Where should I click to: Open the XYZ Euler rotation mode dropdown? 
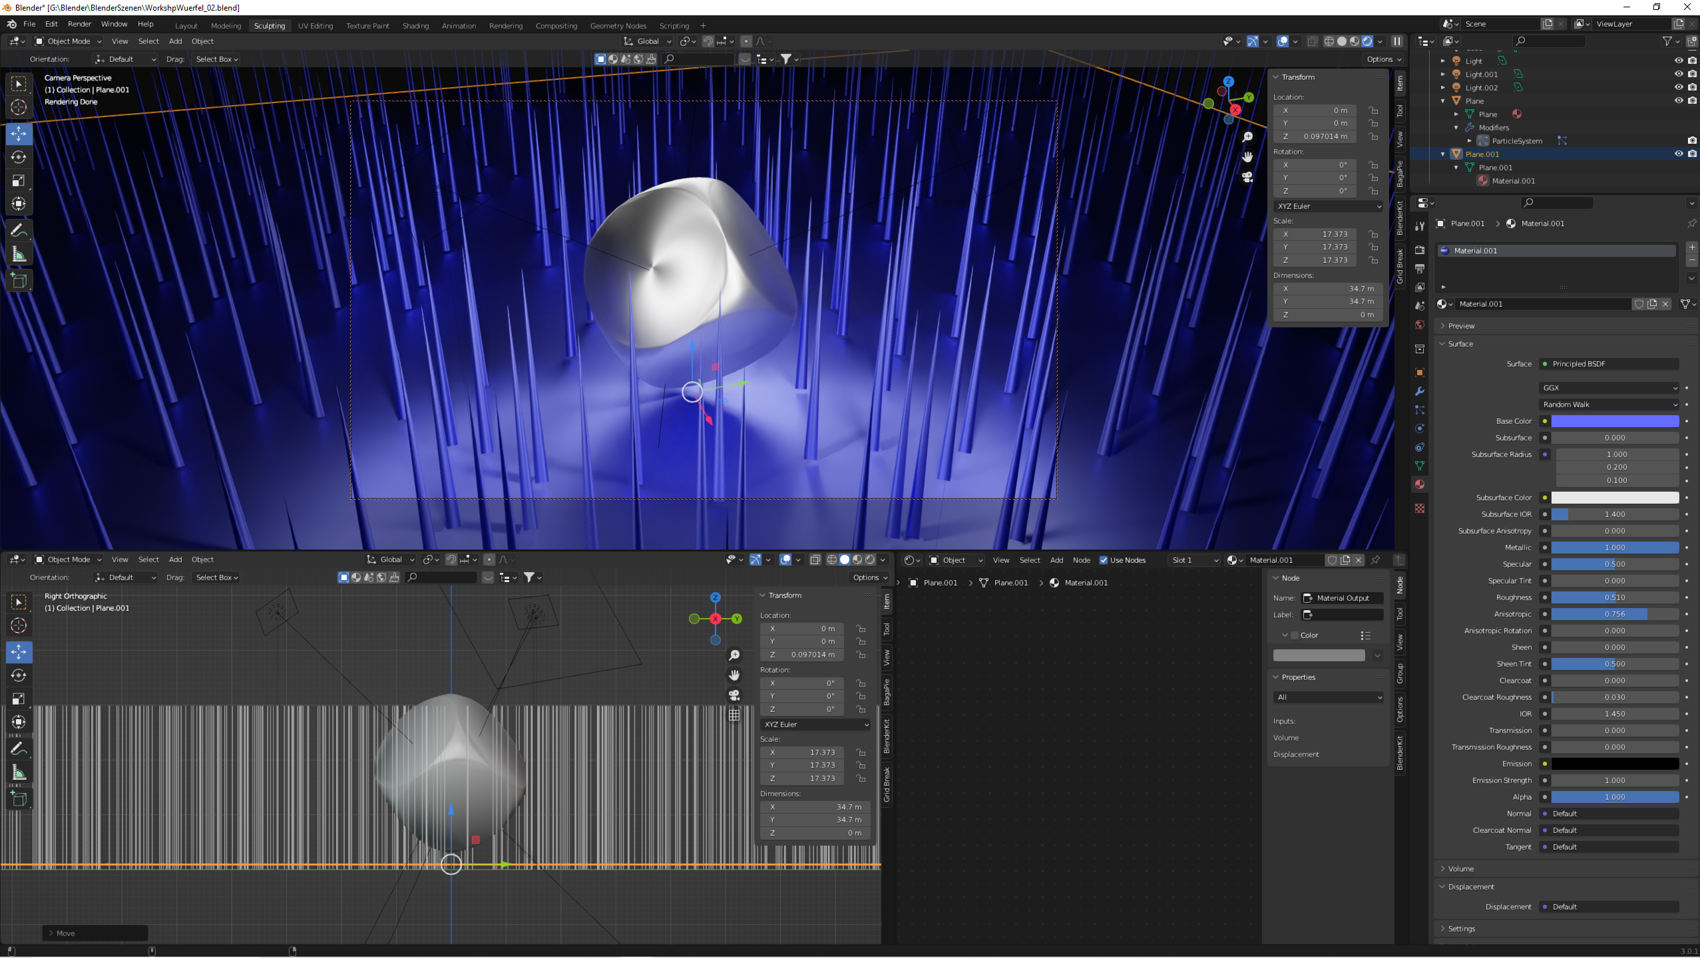click(x=1328, y=206)
